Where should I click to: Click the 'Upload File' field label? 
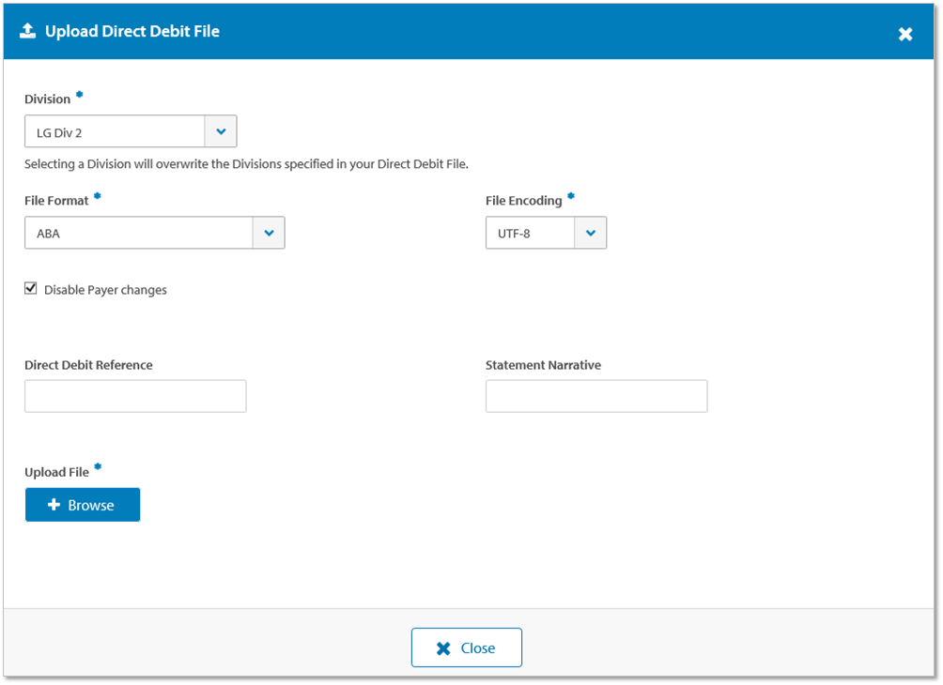56,472
